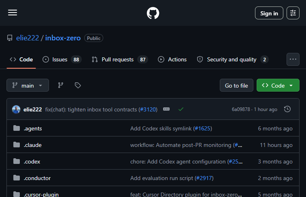The width and height of the screenshot is (306, 197).
Task: Select the Code tab
Action: tap(21, 59)
